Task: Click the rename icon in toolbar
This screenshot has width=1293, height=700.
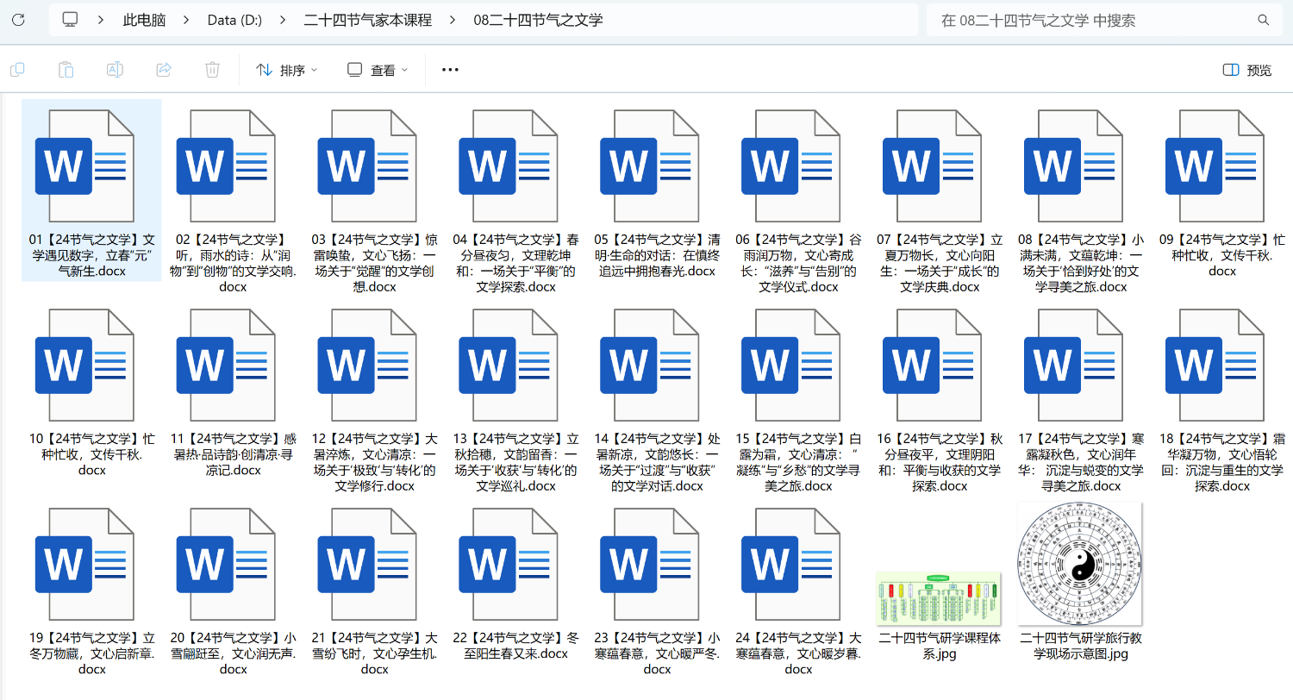Action: click(115, 70)
